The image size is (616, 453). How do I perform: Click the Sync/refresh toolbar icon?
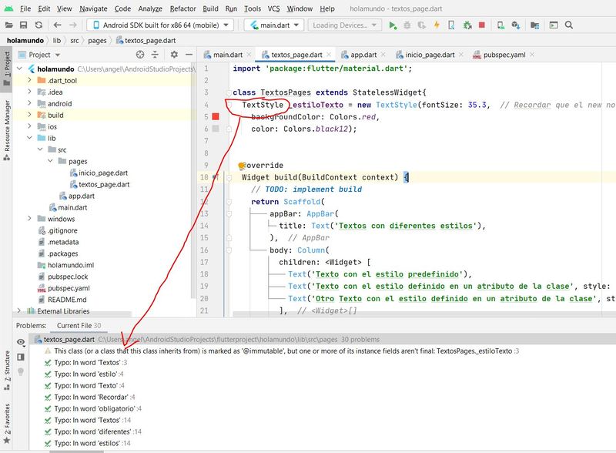tap(38, 25)
